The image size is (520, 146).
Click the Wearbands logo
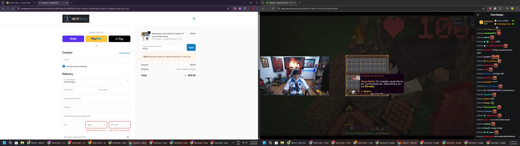coord(76,19)
